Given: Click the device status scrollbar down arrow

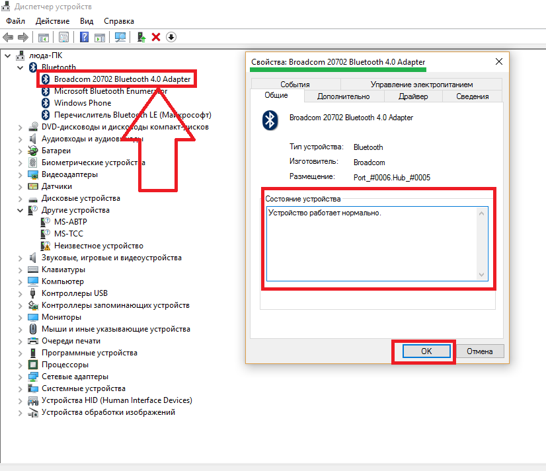Looking at the screenshot, I should (x=482, y=275).
